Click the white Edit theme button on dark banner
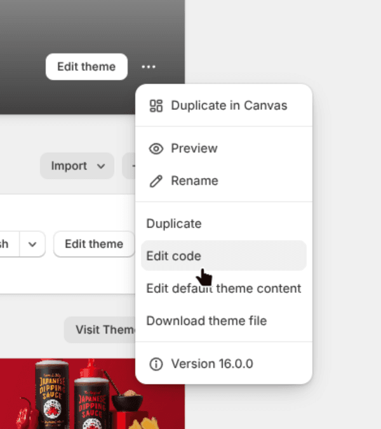 coord(86,67)
